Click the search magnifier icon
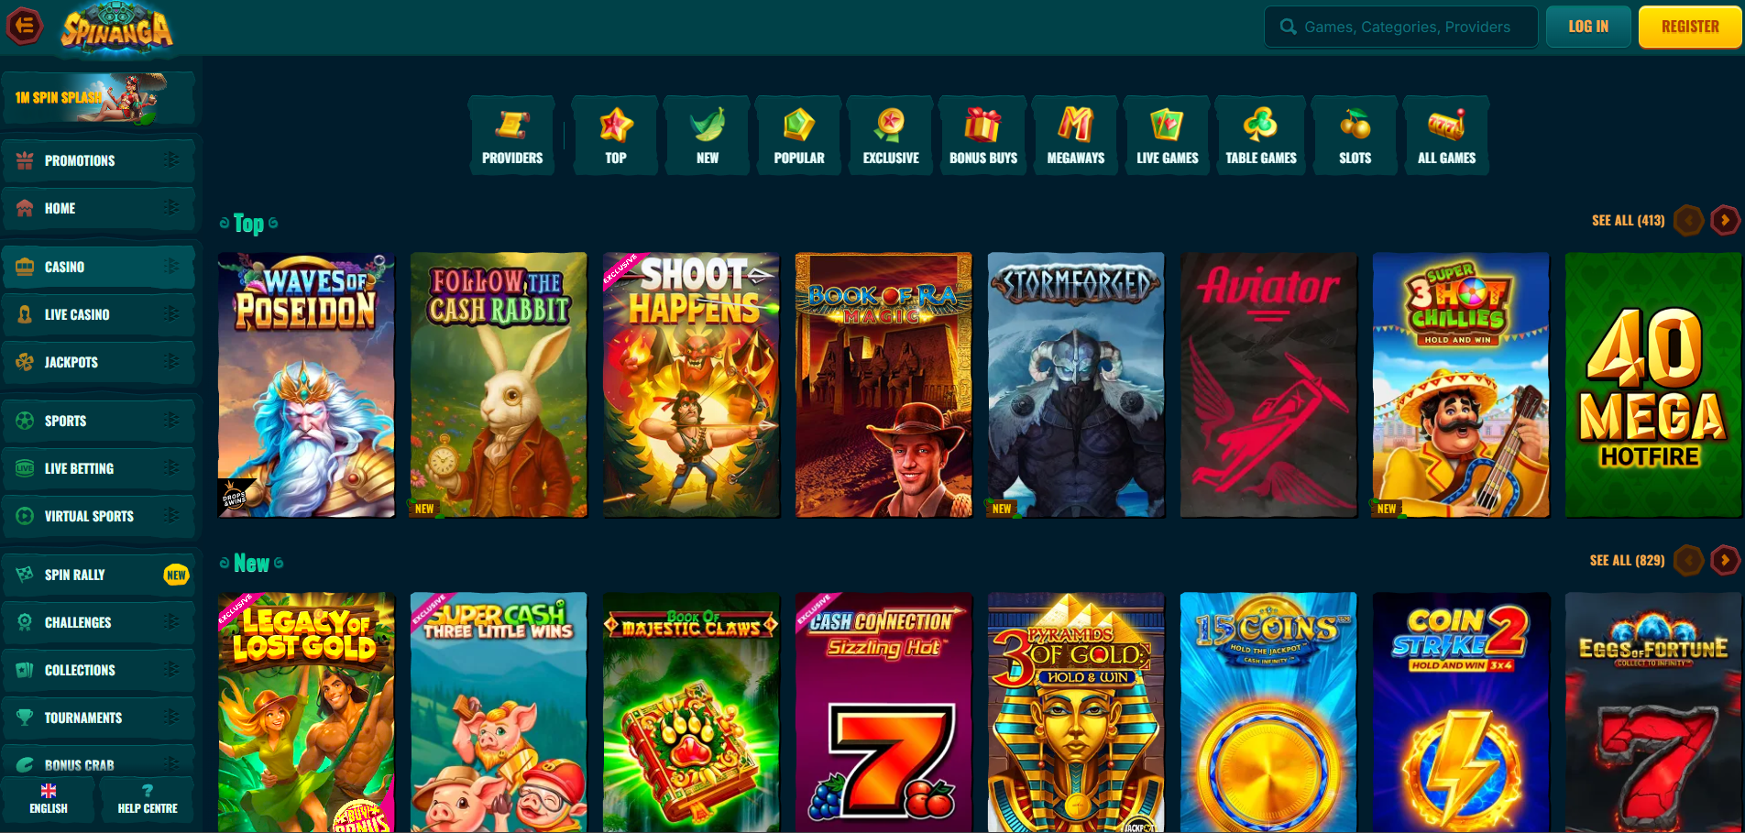Viewport: 1745px width, 833px height. pyautogui.click(x=1288, y=27)
